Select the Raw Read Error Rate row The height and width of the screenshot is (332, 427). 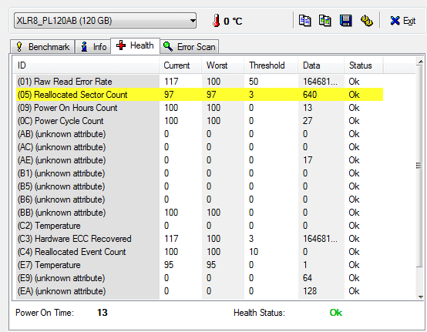tap(200, 82)
